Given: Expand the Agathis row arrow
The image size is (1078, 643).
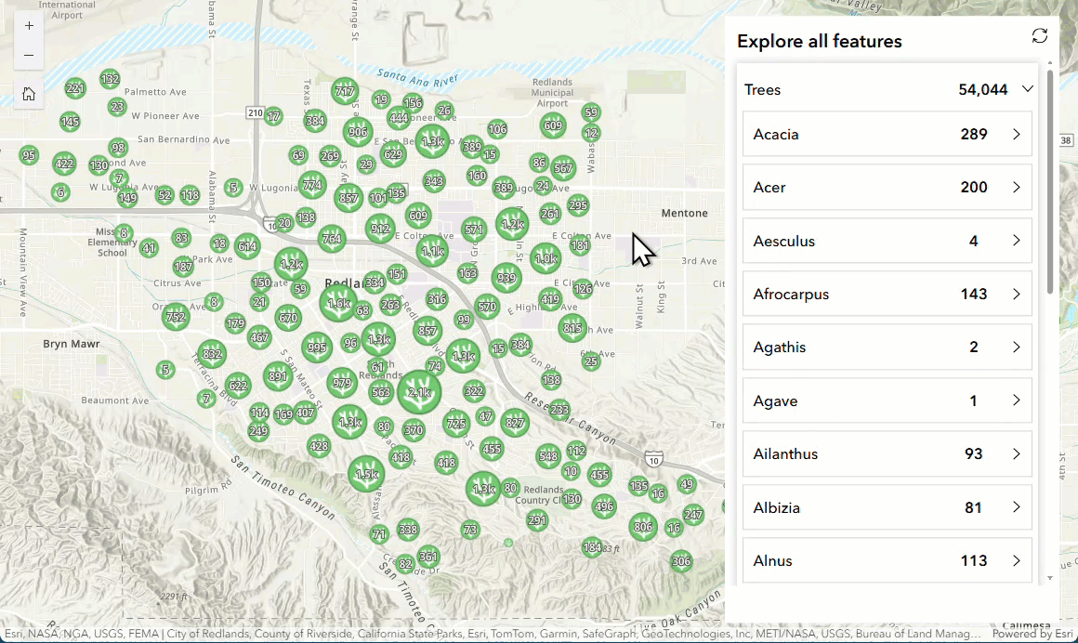Looking at the screenshot, I should coord(1016,348).
